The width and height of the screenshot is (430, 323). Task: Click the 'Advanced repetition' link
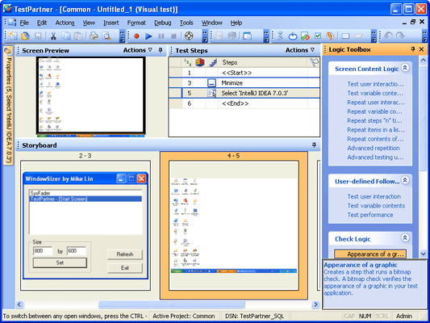coord(374,149)
